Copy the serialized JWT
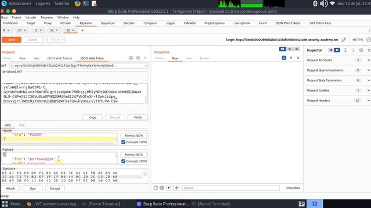The height and width of the screenshot is (208, 371). click(x=93, y=117)
